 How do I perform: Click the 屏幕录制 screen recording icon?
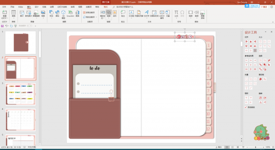click(202, 15)
